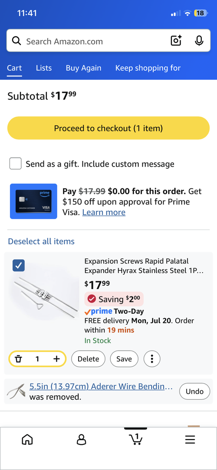Viewport: 217px width, 470px height.
Task: Deselect all items in cart
Action: click(41, 241)
